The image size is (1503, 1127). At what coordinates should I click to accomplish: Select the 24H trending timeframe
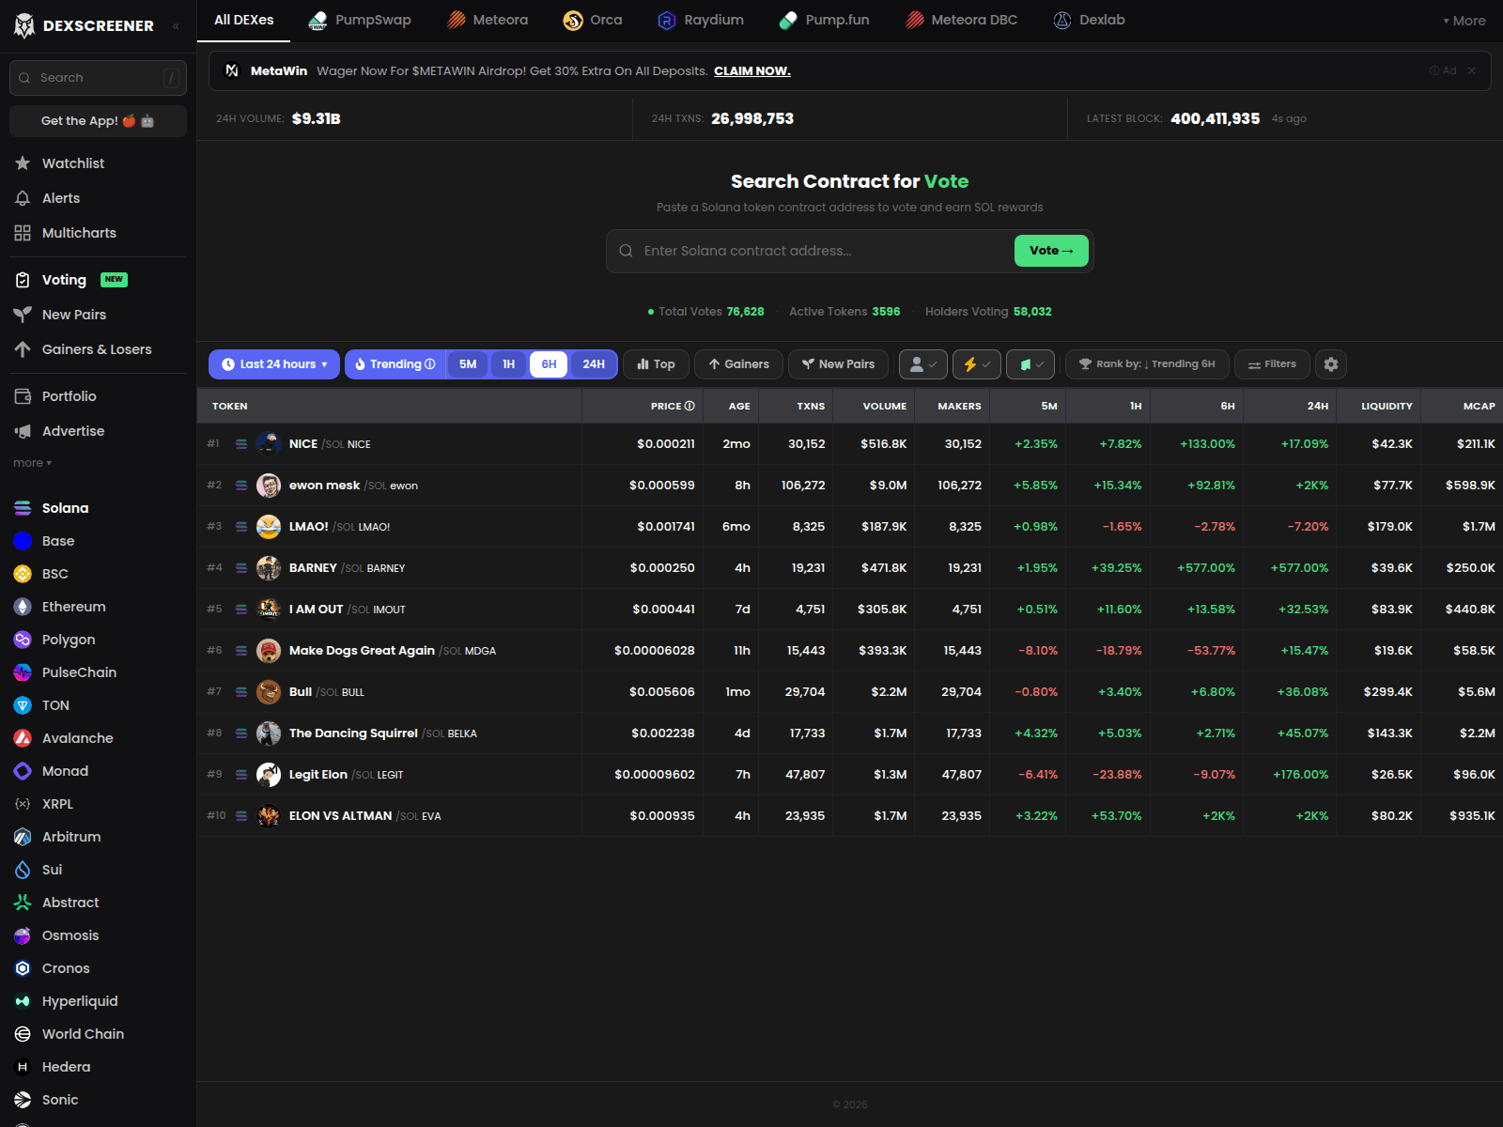coord(594,364)
